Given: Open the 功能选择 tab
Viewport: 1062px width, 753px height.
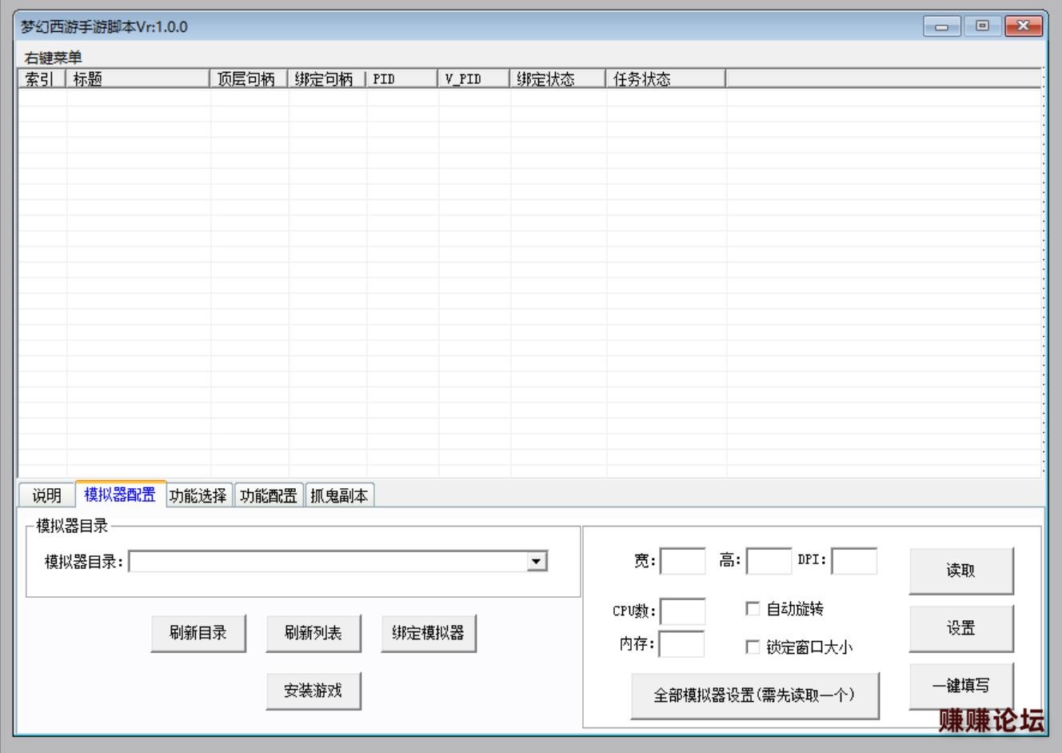Looking at the screenshot, I should tap(198, 496).
